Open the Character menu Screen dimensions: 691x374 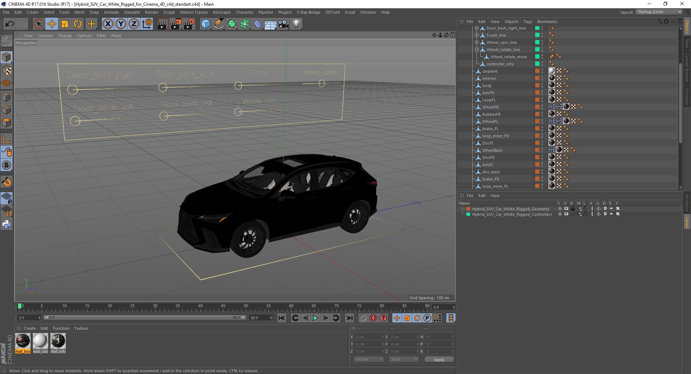245,12
